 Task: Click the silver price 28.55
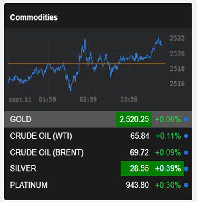click(139, 168)
